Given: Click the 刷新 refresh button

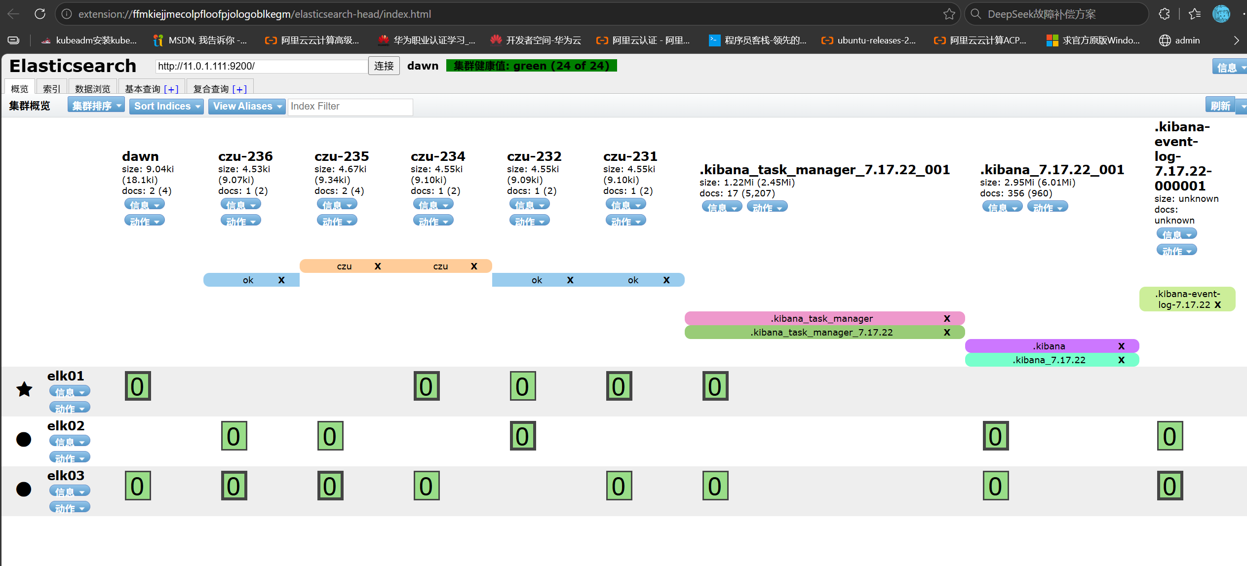Looking at the screenshot, I should [1220, 106].
